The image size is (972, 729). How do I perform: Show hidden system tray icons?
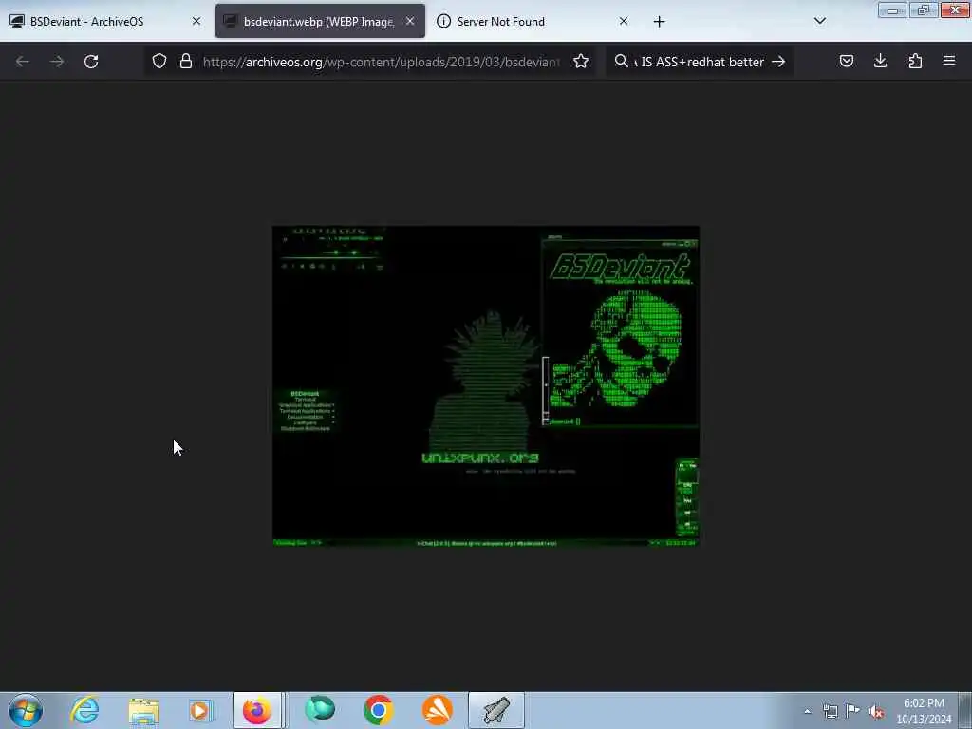[x=807, y=712]
